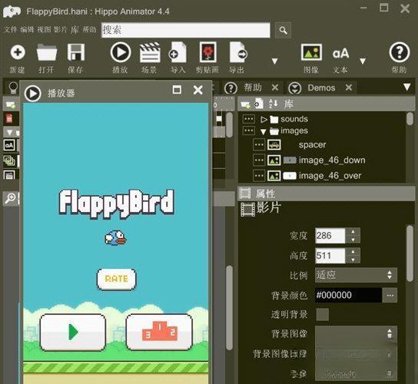The width and height of the screenshot is (418, 384).
Task: Increase 宽度 width with up stepper
Action: tap(353, 232)
